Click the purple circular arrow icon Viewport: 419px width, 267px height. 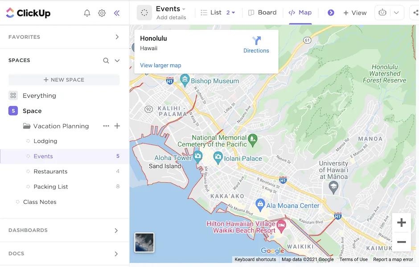click(x=331, y=12)
